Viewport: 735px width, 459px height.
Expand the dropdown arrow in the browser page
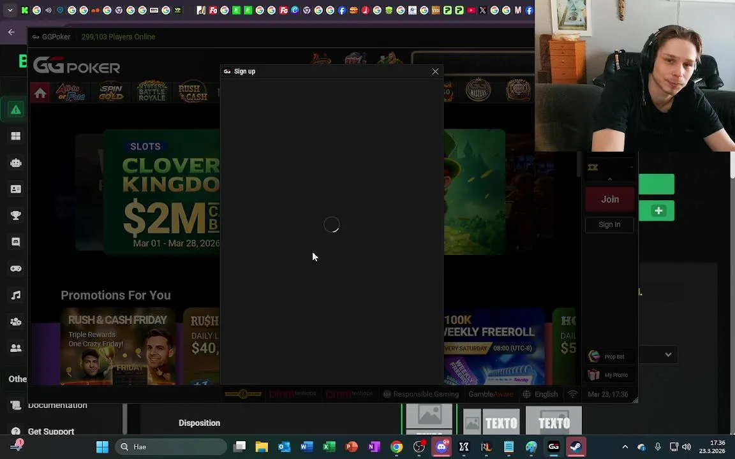click(x=668, y=354)
